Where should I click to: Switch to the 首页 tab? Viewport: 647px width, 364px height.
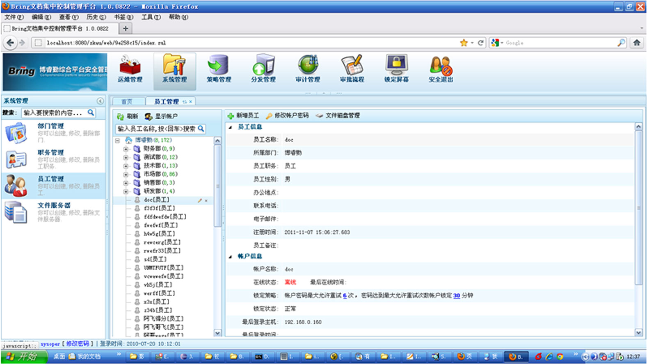(x=127, y=102)
